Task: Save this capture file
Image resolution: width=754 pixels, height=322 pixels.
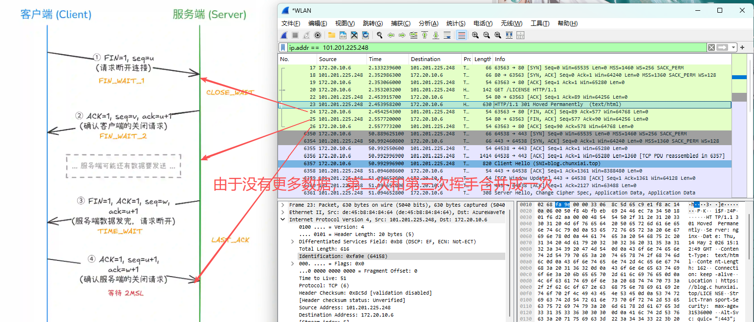Action: pos(343,35)
